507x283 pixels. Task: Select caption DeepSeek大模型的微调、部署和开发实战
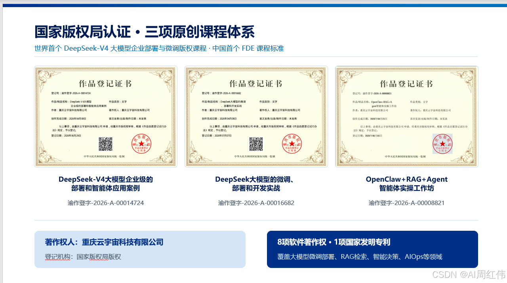256,184
